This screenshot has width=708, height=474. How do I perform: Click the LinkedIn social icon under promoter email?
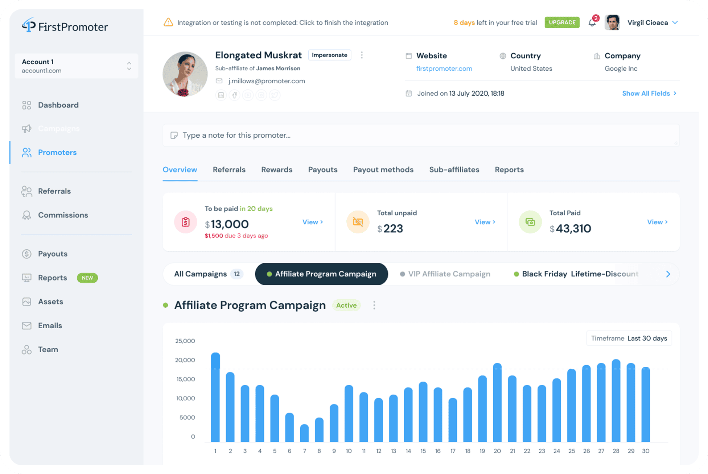[221, 95]
